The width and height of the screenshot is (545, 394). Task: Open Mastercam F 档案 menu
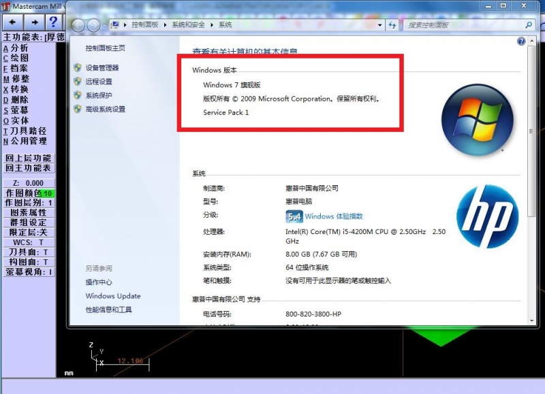click(15, 68)
